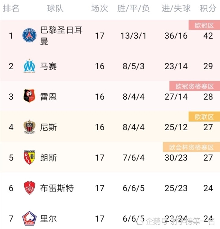Open the Rennes club badge
This screenshot has height=229, width=220.
[29, 96]
